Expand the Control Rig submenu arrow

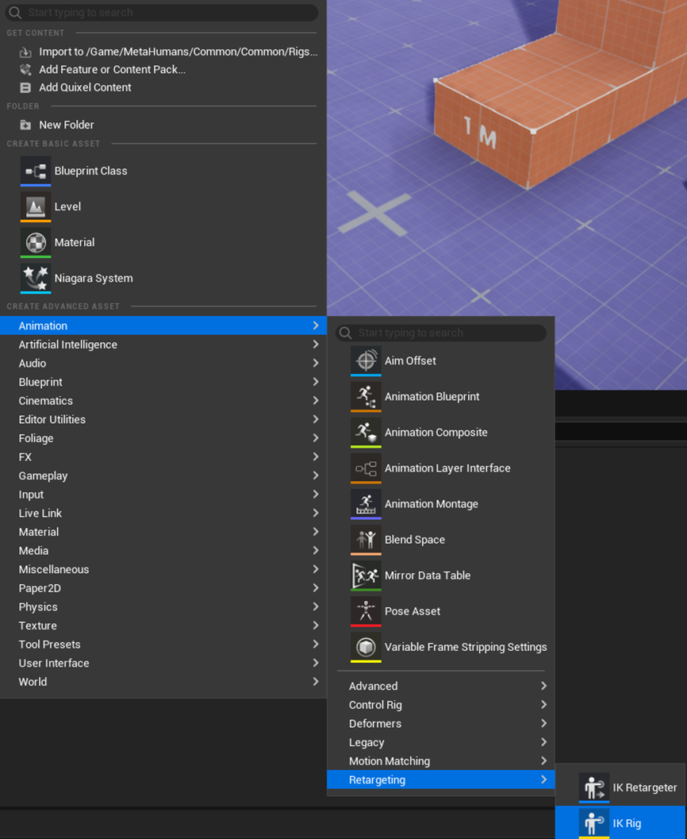pyautogui.click(x=543, y=704)
